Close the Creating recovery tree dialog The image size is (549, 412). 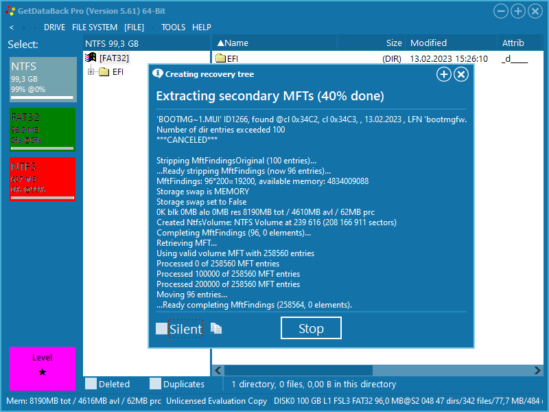point(461,74)
